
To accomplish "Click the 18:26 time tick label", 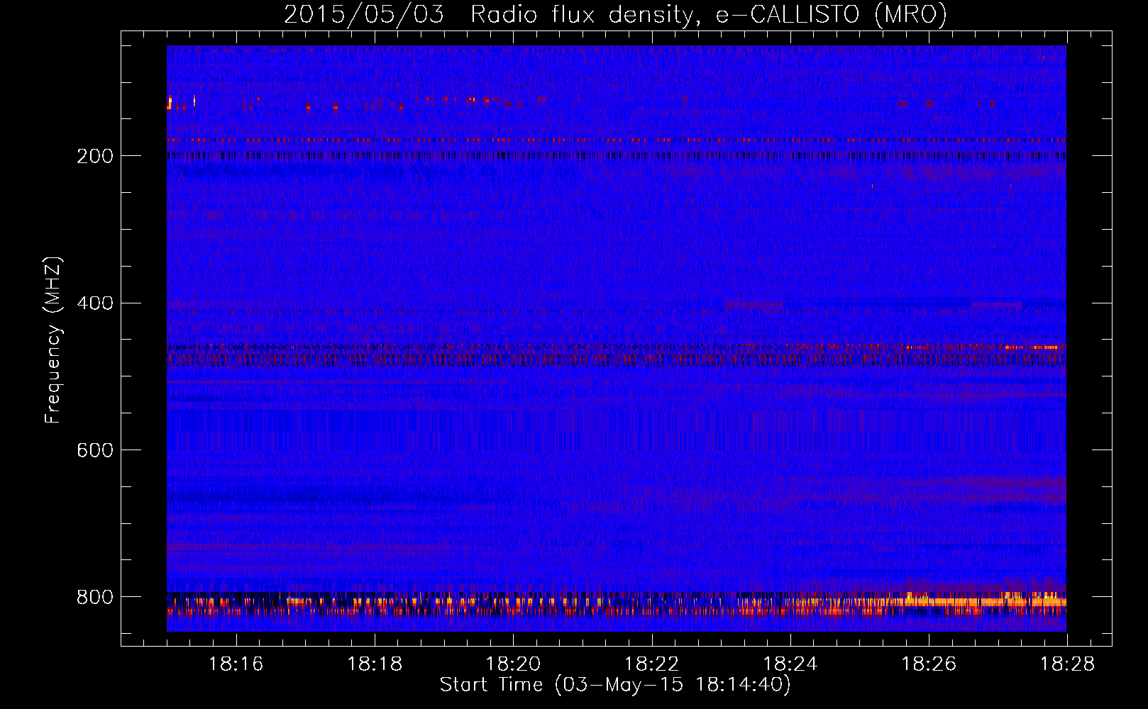I will [929, 664].
